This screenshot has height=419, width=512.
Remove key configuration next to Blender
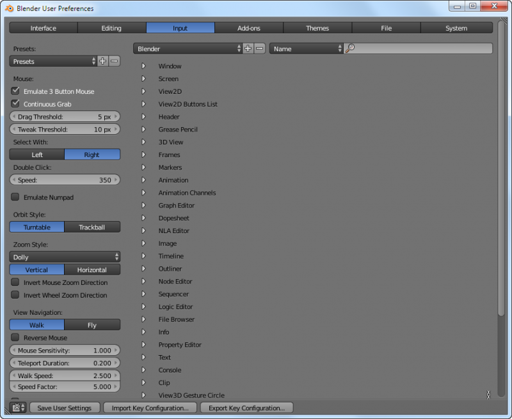point(260,49)
